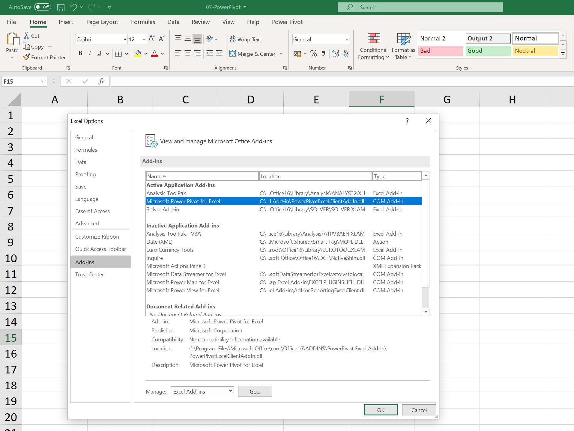Screen dimensions: 574x431
Task: Click the Percent Style icon
Action: pos(314,53)
